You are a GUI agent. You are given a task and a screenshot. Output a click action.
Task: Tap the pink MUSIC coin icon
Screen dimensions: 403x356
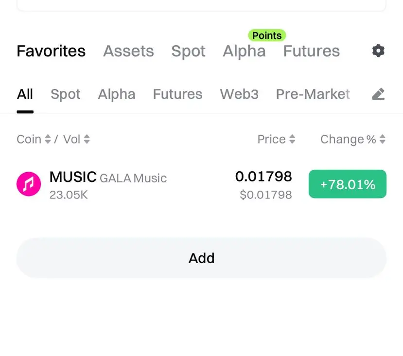click(x=29, y=184)
